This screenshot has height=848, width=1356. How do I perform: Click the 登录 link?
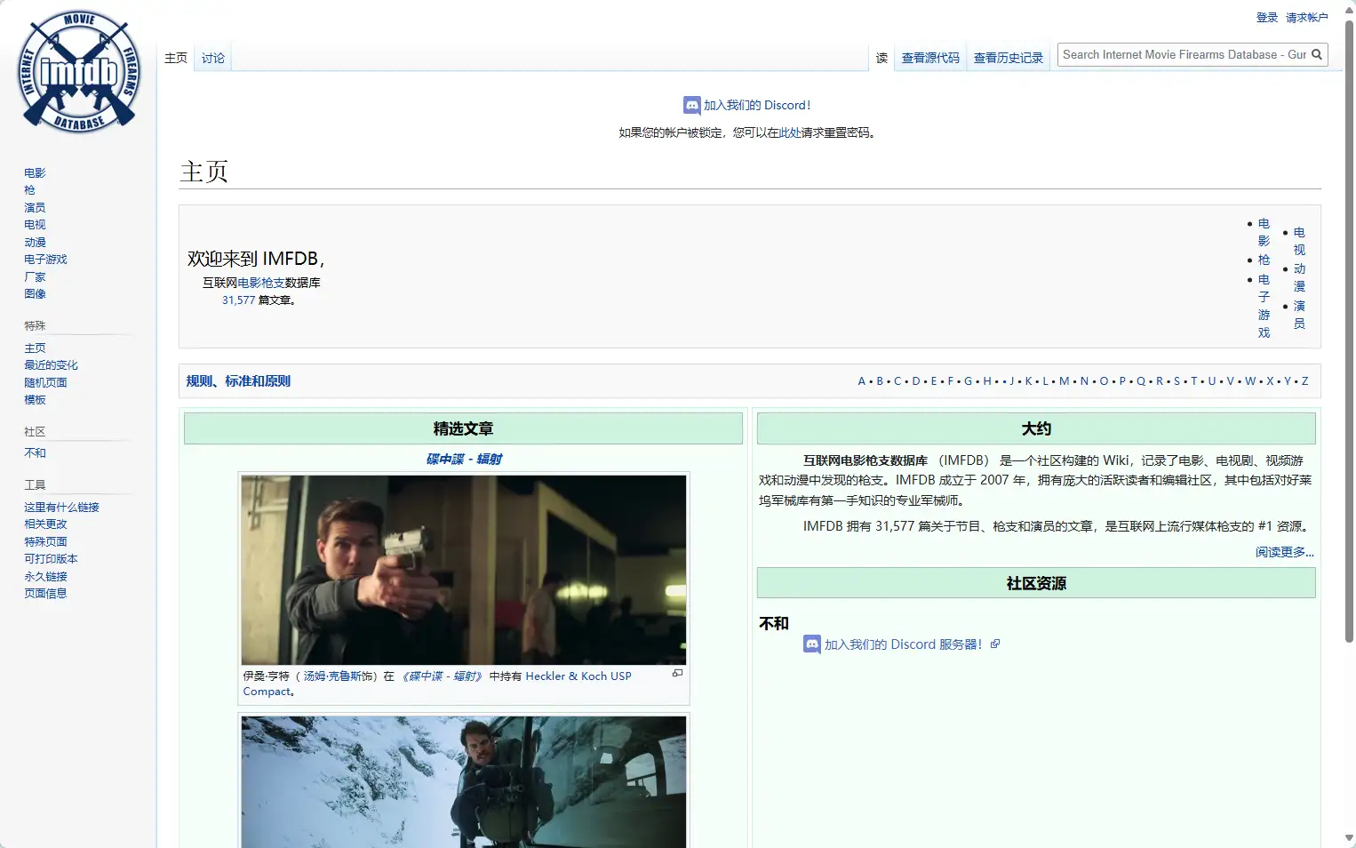click(x=1267, y=18)
